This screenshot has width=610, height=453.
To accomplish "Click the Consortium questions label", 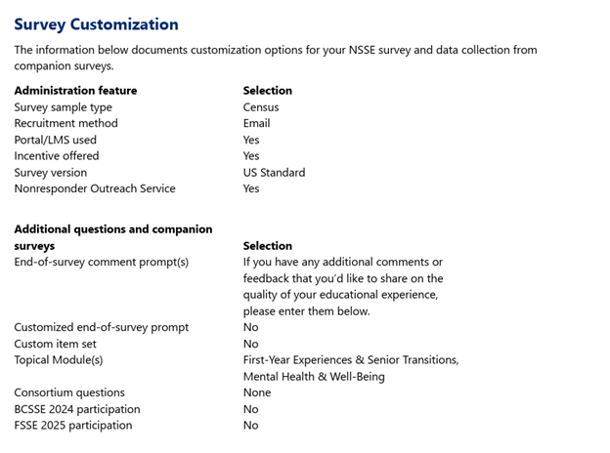I will pyautogui.click(x=69, y=392).
